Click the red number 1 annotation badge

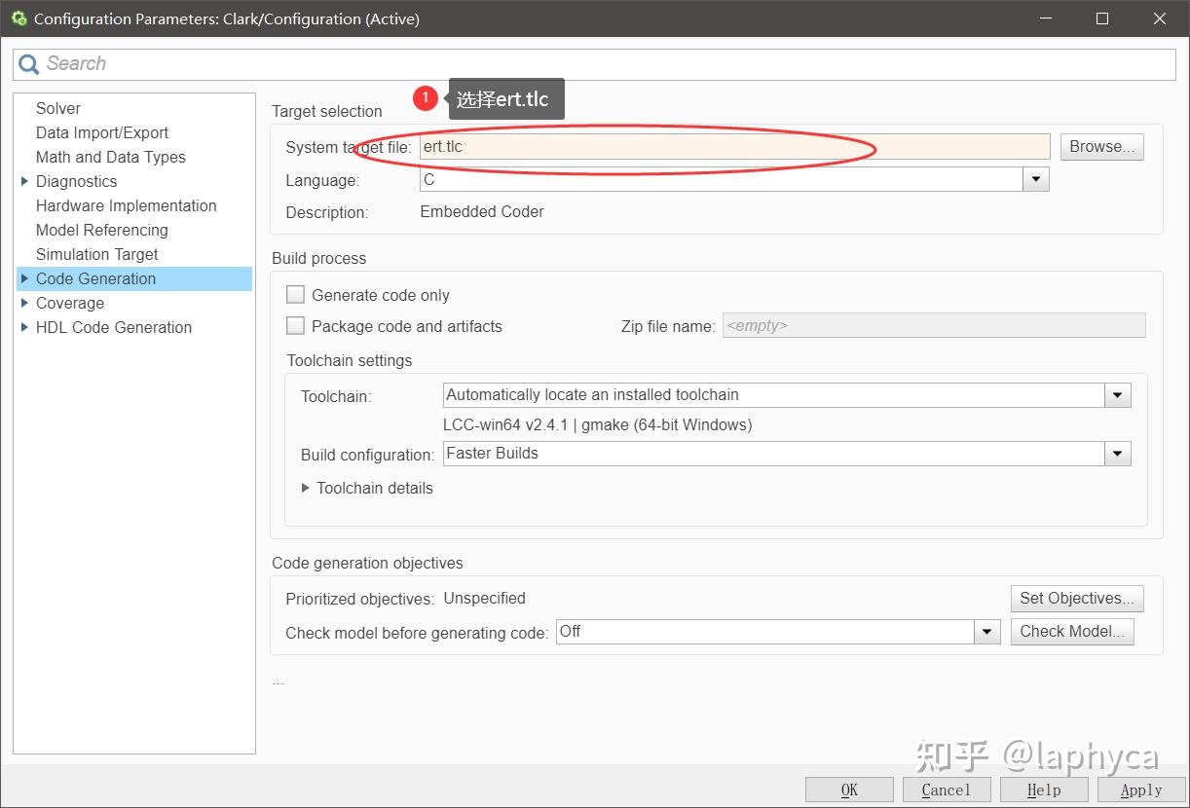[425, 97]
